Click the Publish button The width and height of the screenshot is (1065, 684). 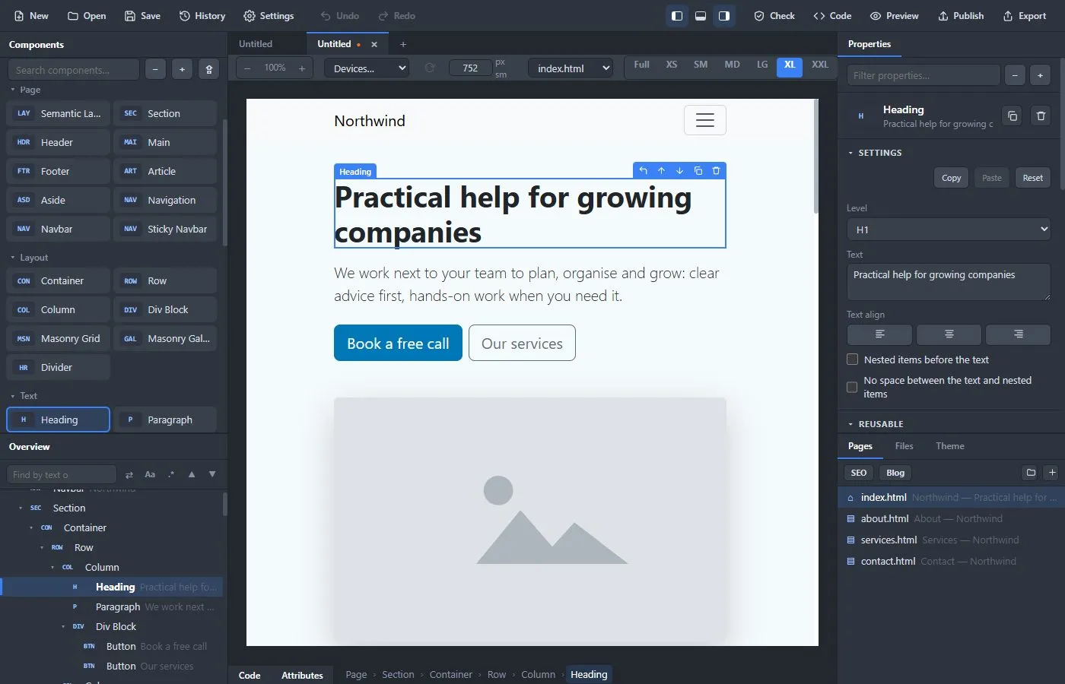click(x=960, y=16)
